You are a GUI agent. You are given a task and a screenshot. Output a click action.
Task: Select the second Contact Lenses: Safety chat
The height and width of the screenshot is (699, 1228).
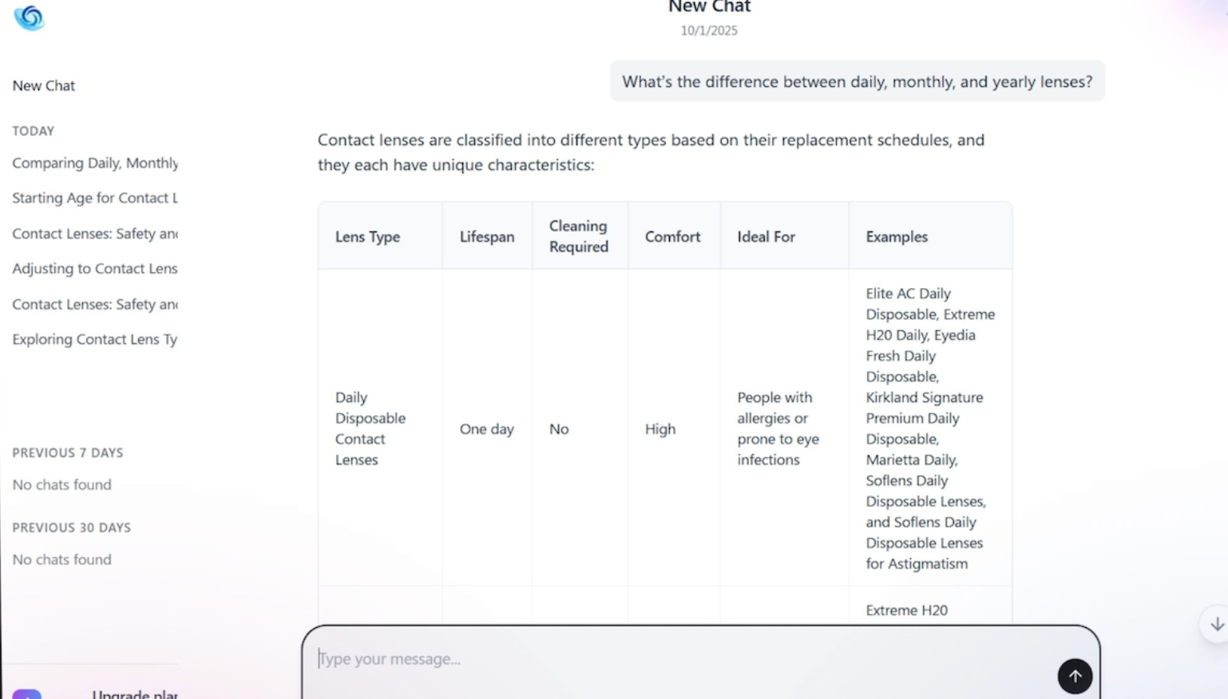(94, 304)
